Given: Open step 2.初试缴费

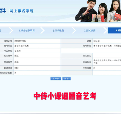Looking at the screenshot, I should pos(58,31).
